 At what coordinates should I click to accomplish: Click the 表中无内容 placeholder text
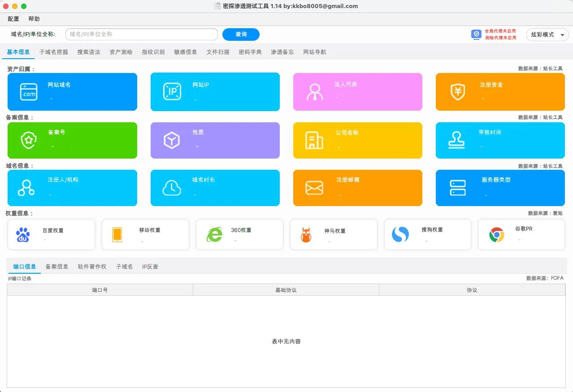click(286, 341)
